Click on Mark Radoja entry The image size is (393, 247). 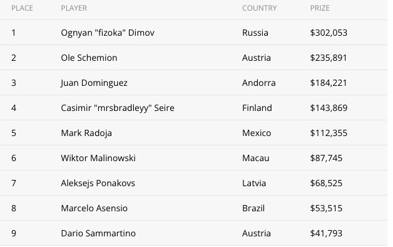click(86, 133)
